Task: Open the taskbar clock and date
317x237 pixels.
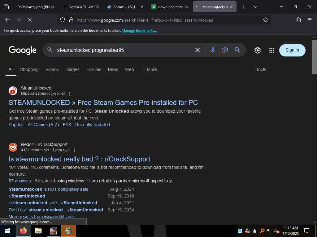Action: (x=290, y=231)
